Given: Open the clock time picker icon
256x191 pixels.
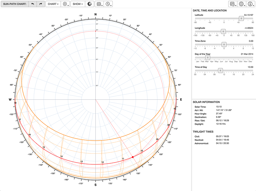Looking at the screenshot, I should (108, 4).
